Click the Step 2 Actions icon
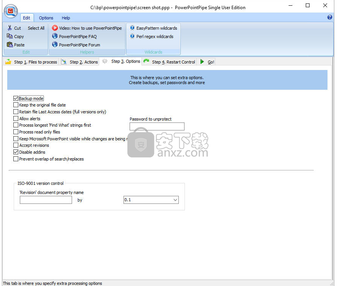337x286 pixels. coord(64,62)
